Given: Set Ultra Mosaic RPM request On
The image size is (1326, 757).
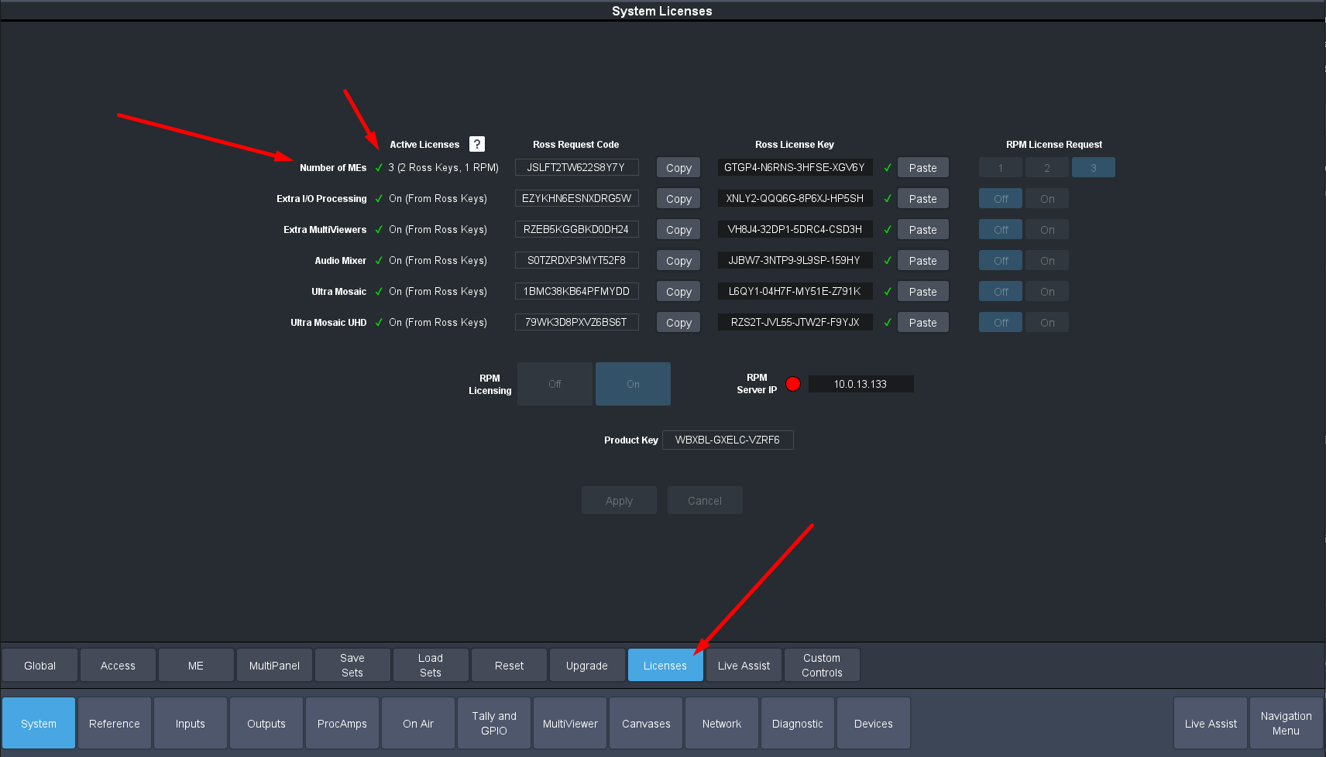Looking at the screenshot, I should 1047,291.
